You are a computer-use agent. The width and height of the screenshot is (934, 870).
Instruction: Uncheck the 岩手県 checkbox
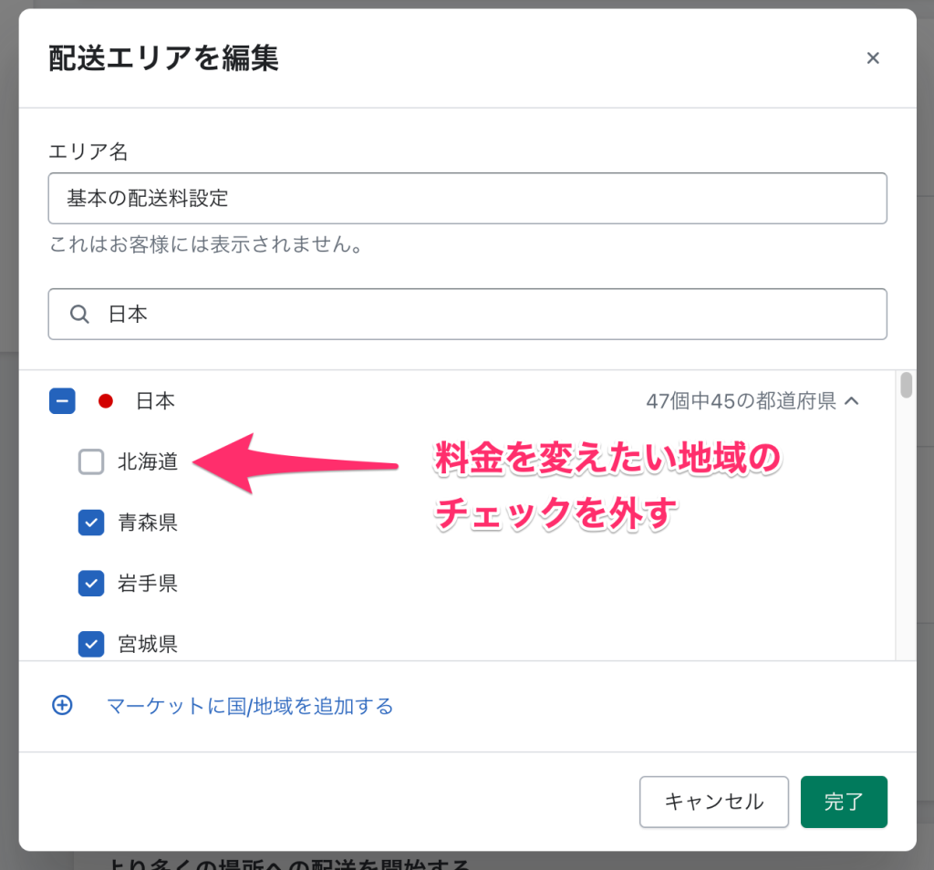pyautogui.click(x=90, y=583)
